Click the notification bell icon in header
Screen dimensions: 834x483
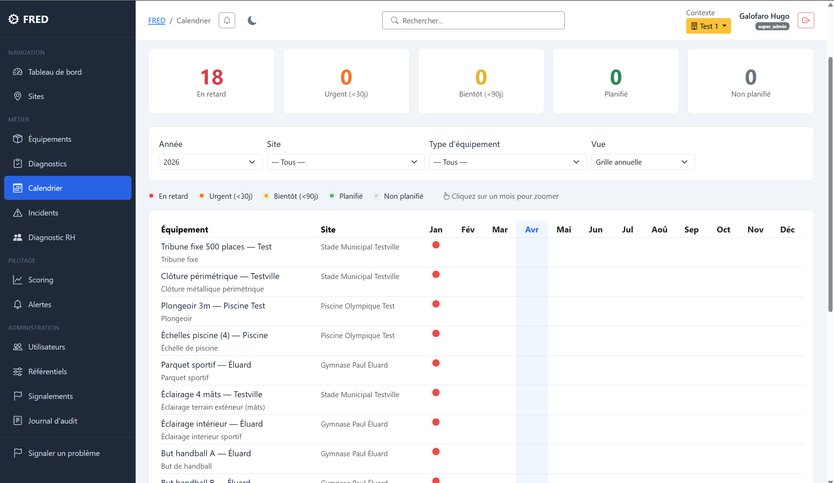(227, 21)
